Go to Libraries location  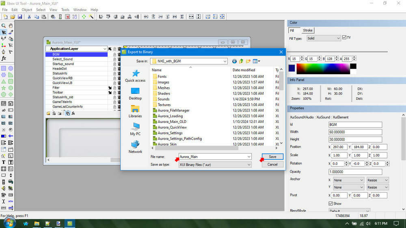(x=135, y=112)
